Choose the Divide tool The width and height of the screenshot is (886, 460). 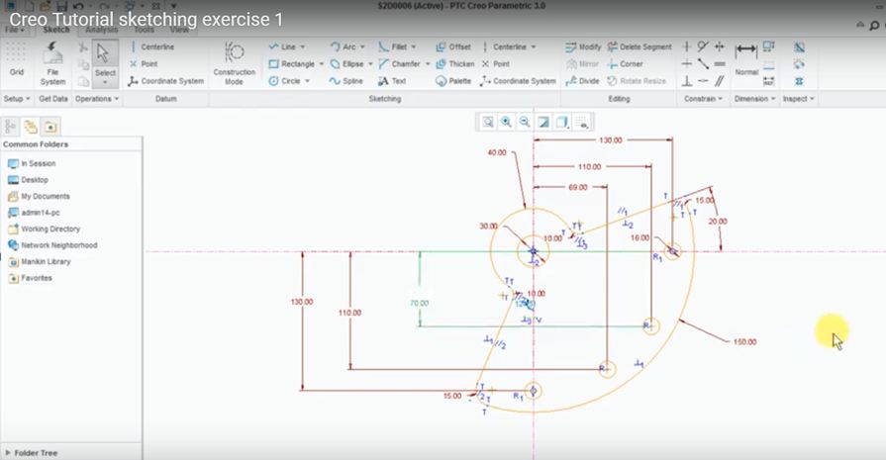[x=582, y=81]
